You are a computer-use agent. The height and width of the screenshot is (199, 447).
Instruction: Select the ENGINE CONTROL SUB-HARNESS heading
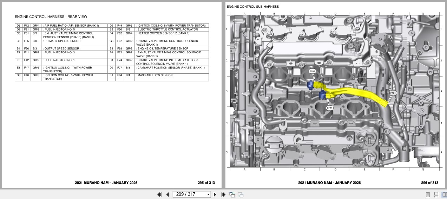pos(253,7)
